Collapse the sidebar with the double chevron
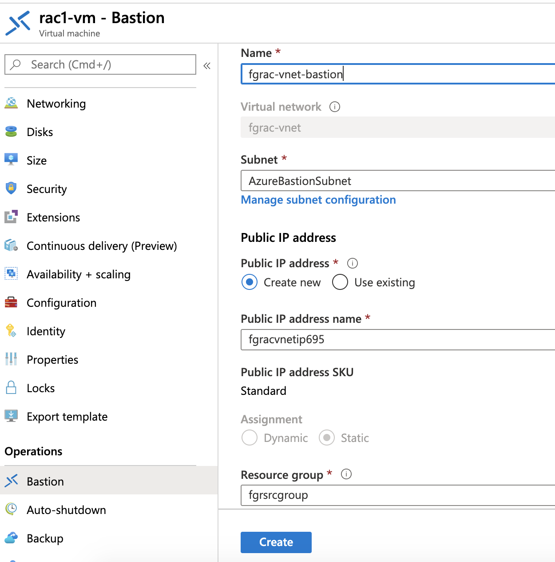 pos(206,65)
